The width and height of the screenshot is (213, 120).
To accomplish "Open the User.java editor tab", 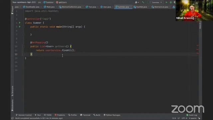I will point(106,7).
